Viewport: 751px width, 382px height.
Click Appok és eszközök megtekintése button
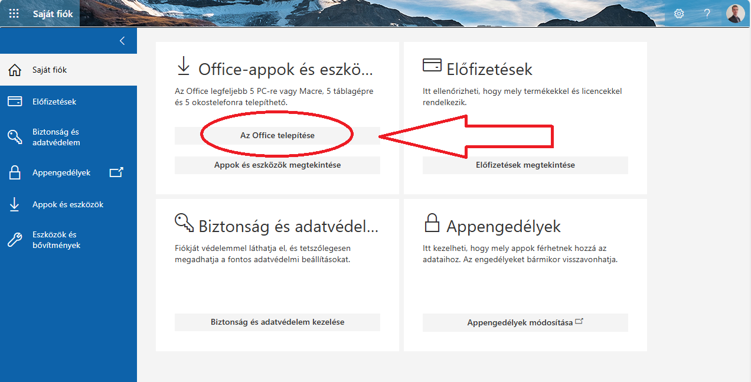[x=277, y=165]
